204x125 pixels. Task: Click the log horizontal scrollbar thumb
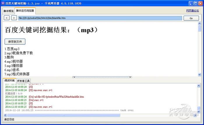pyautogui.click(x=64, y=115)
